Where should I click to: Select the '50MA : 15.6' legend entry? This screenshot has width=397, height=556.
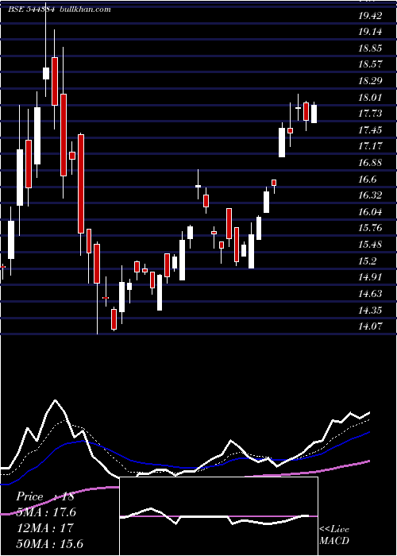49,543
